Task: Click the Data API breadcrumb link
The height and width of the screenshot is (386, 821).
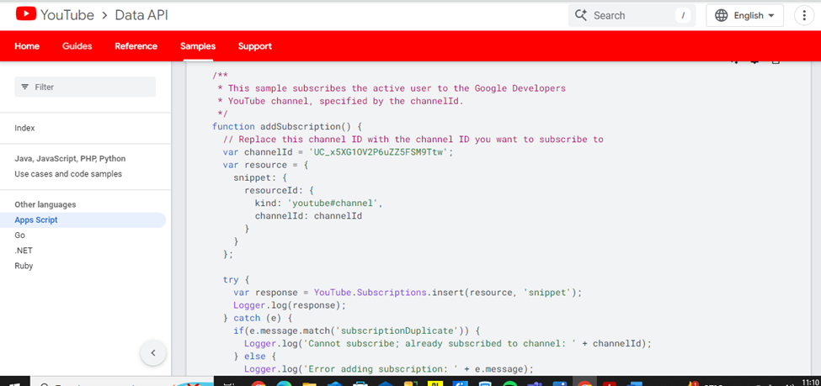Action: tap(141, 15)
